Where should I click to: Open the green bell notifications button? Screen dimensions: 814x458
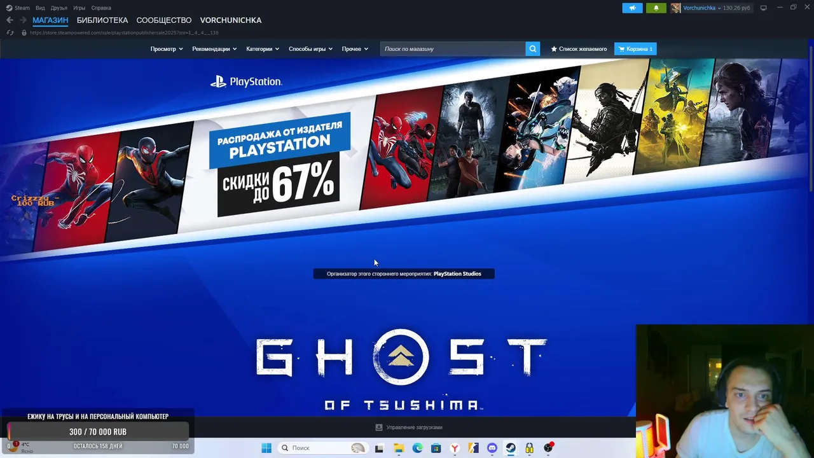pyautogui.click(x=656, y=8)
